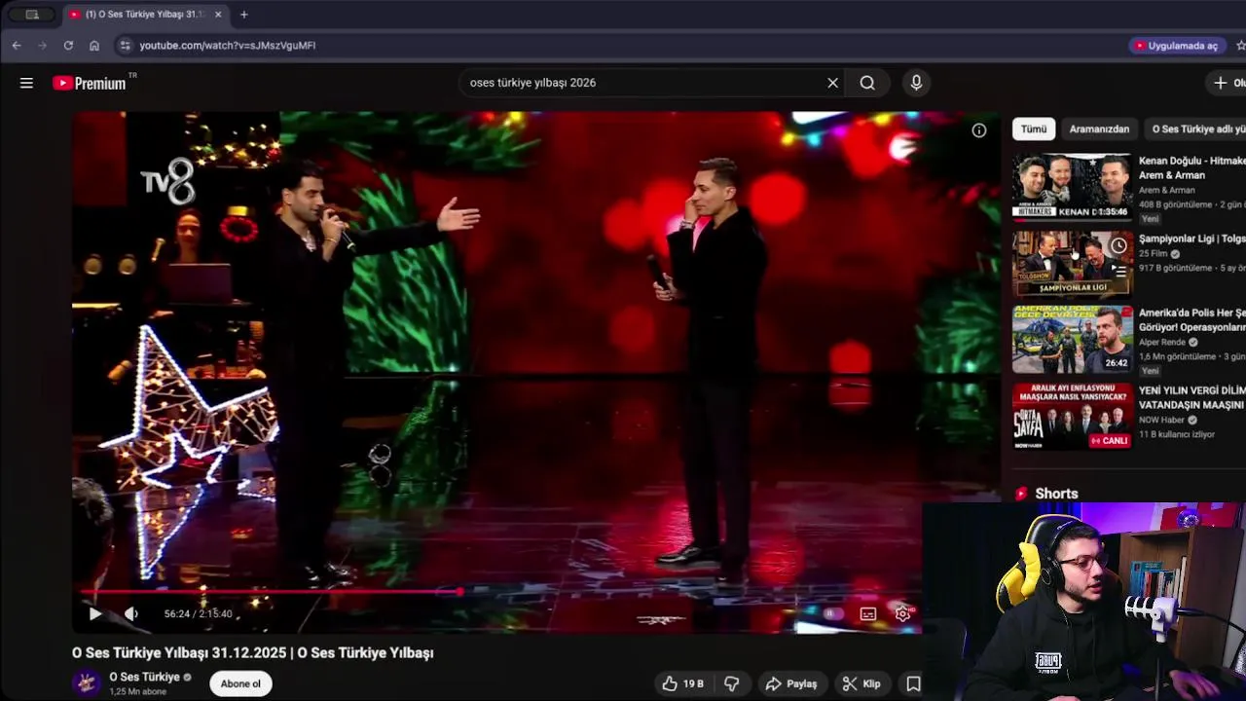Open site information icon in address bar

[x=124, y=45]
